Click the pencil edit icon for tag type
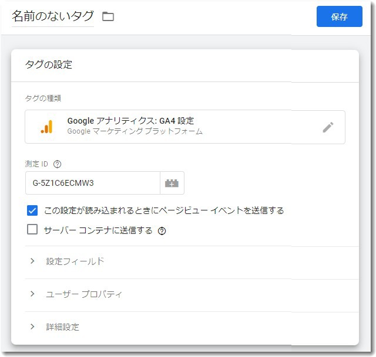This screenshot has width=376, height=357. coord(328,127)
